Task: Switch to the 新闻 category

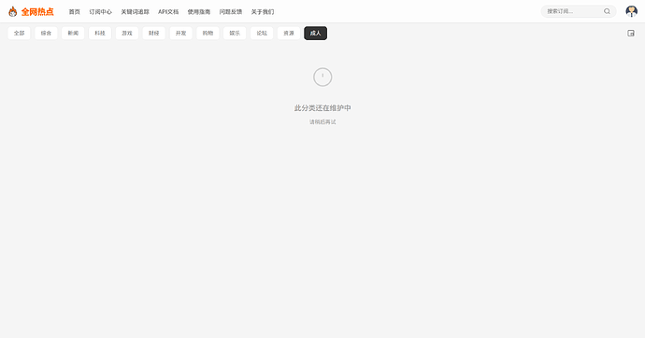Action: tap(73, 34)
